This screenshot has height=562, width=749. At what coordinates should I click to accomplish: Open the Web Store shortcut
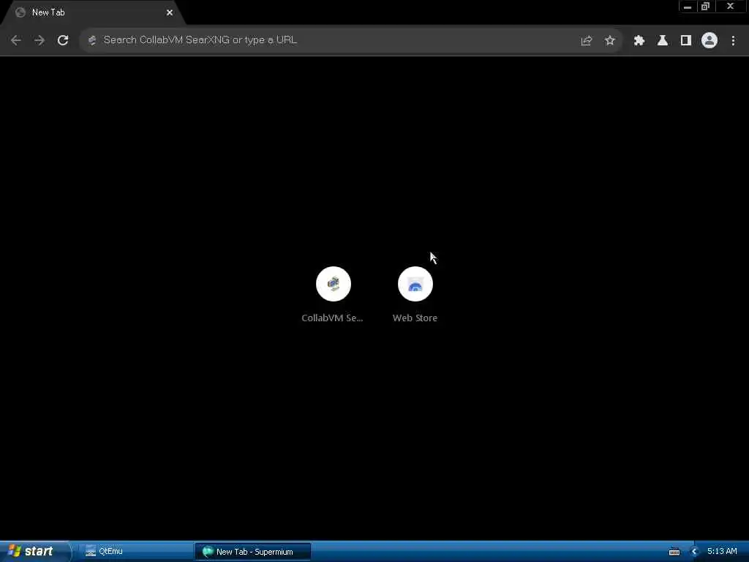415,295
